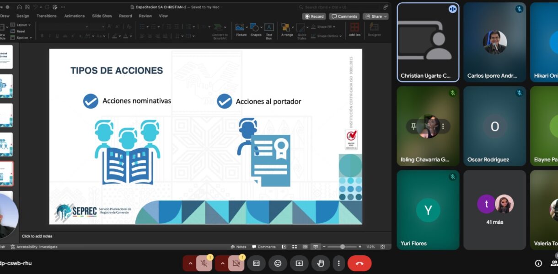This screenshot has height=274, width=558.
Task: Pin Ibling Chavarria's video tile
Action: [413, 126]
